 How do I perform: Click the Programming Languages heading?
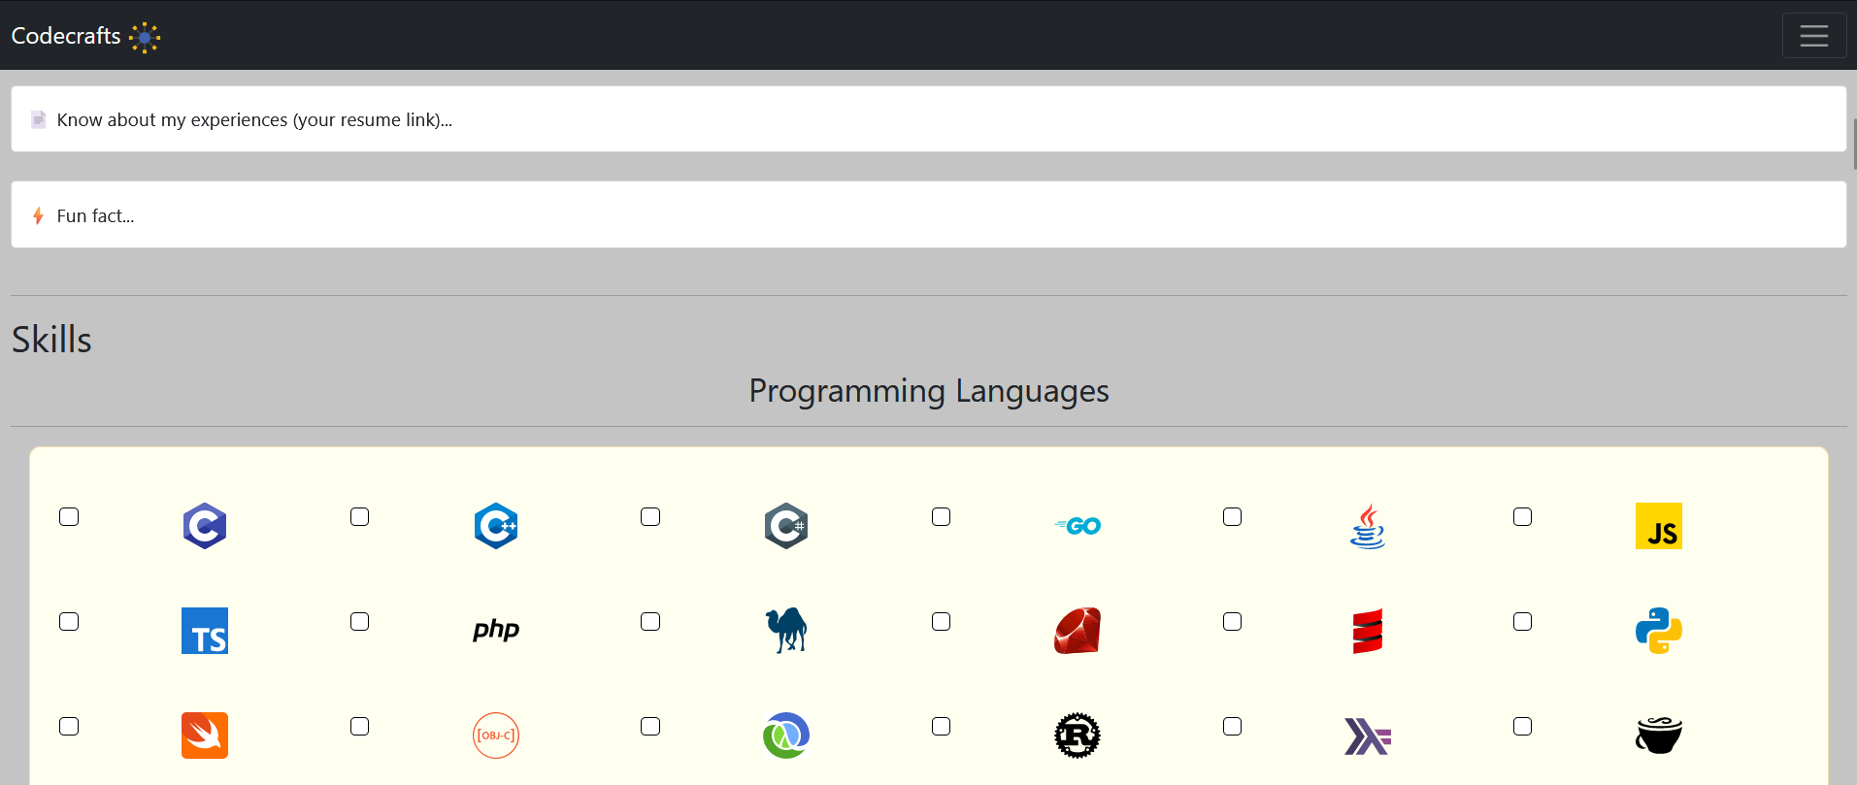[x=929, y=390]
